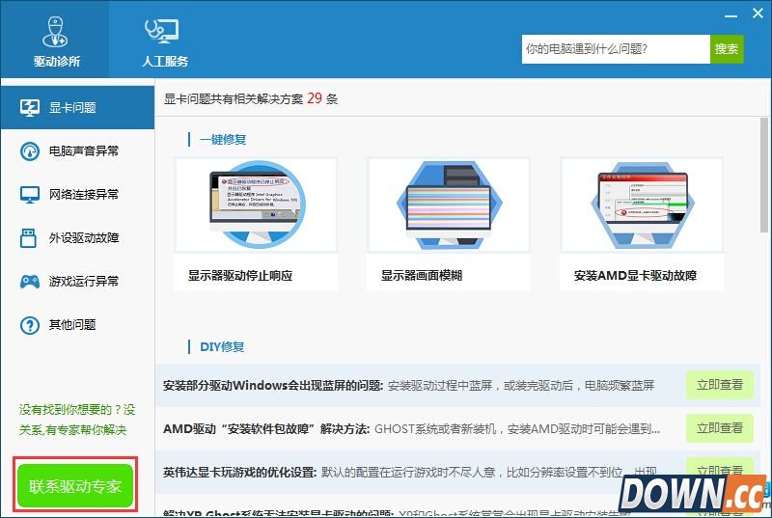772x518 pixels.
Task: Close the window with the X button
Action: pos(758,14)
